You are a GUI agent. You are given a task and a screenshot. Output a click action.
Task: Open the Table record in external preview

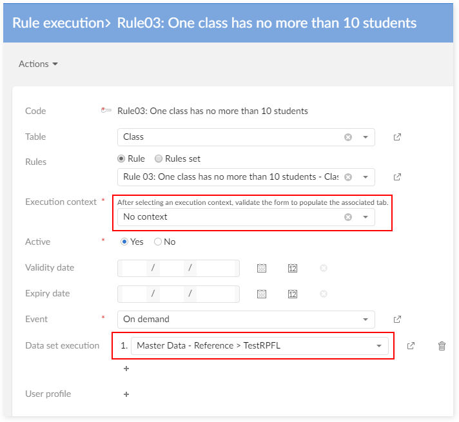(397, 137)
